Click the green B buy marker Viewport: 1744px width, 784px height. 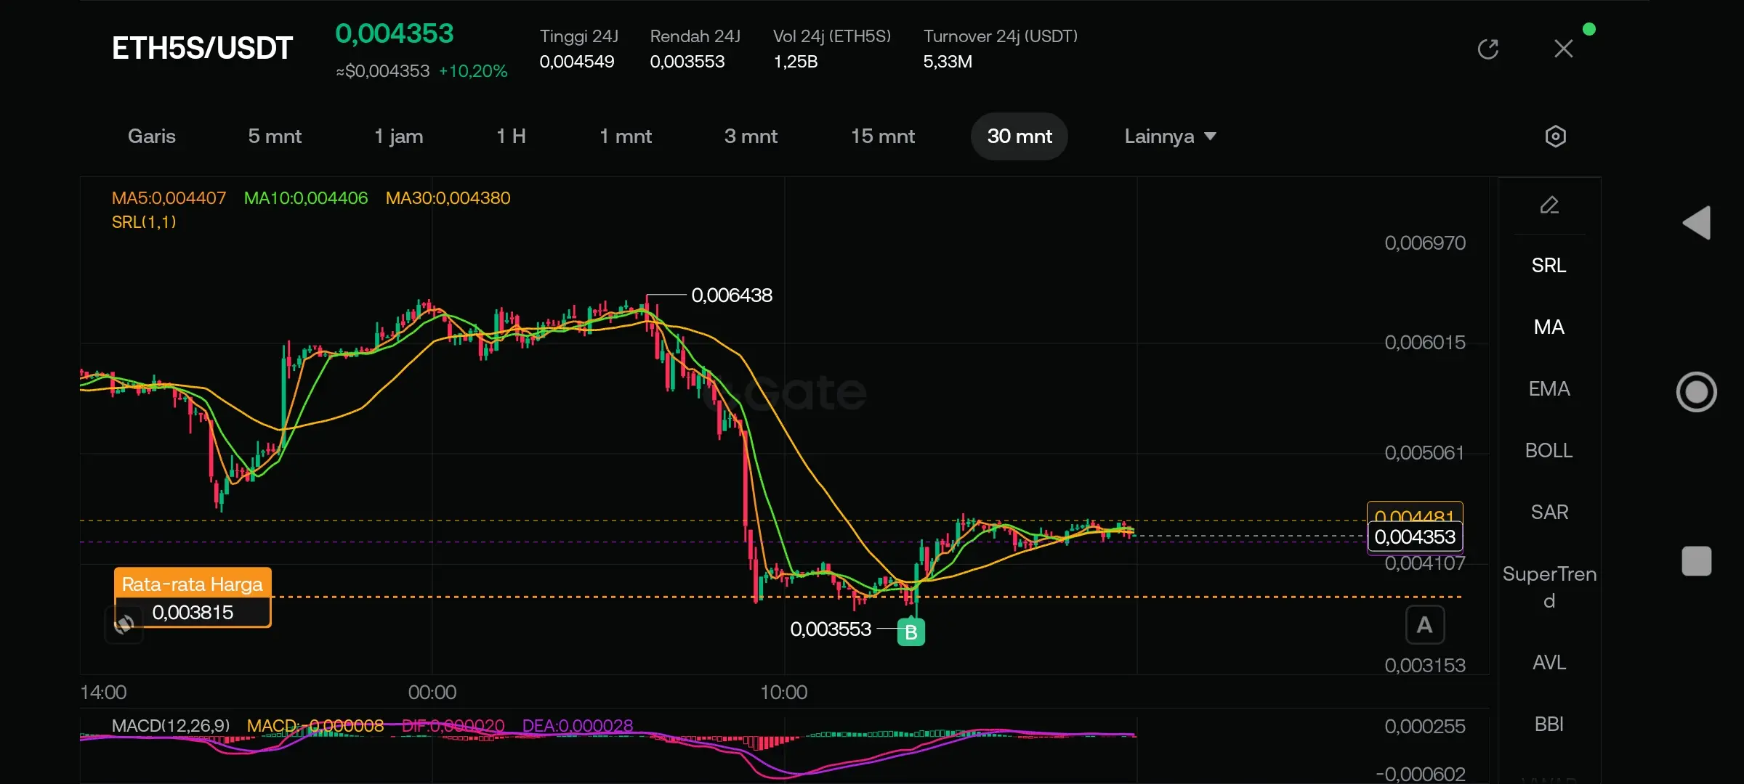point(911,632)
